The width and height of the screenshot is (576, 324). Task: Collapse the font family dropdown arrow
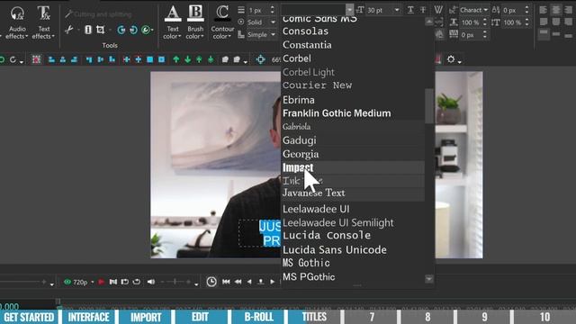[349, 10]
